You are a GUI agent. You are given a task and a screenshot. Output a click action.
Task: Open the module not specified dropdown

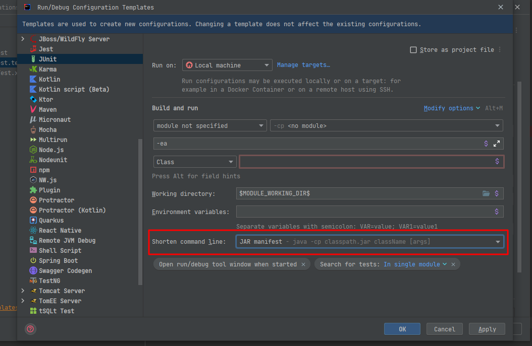pyautogui.click(x=210, y=125)
